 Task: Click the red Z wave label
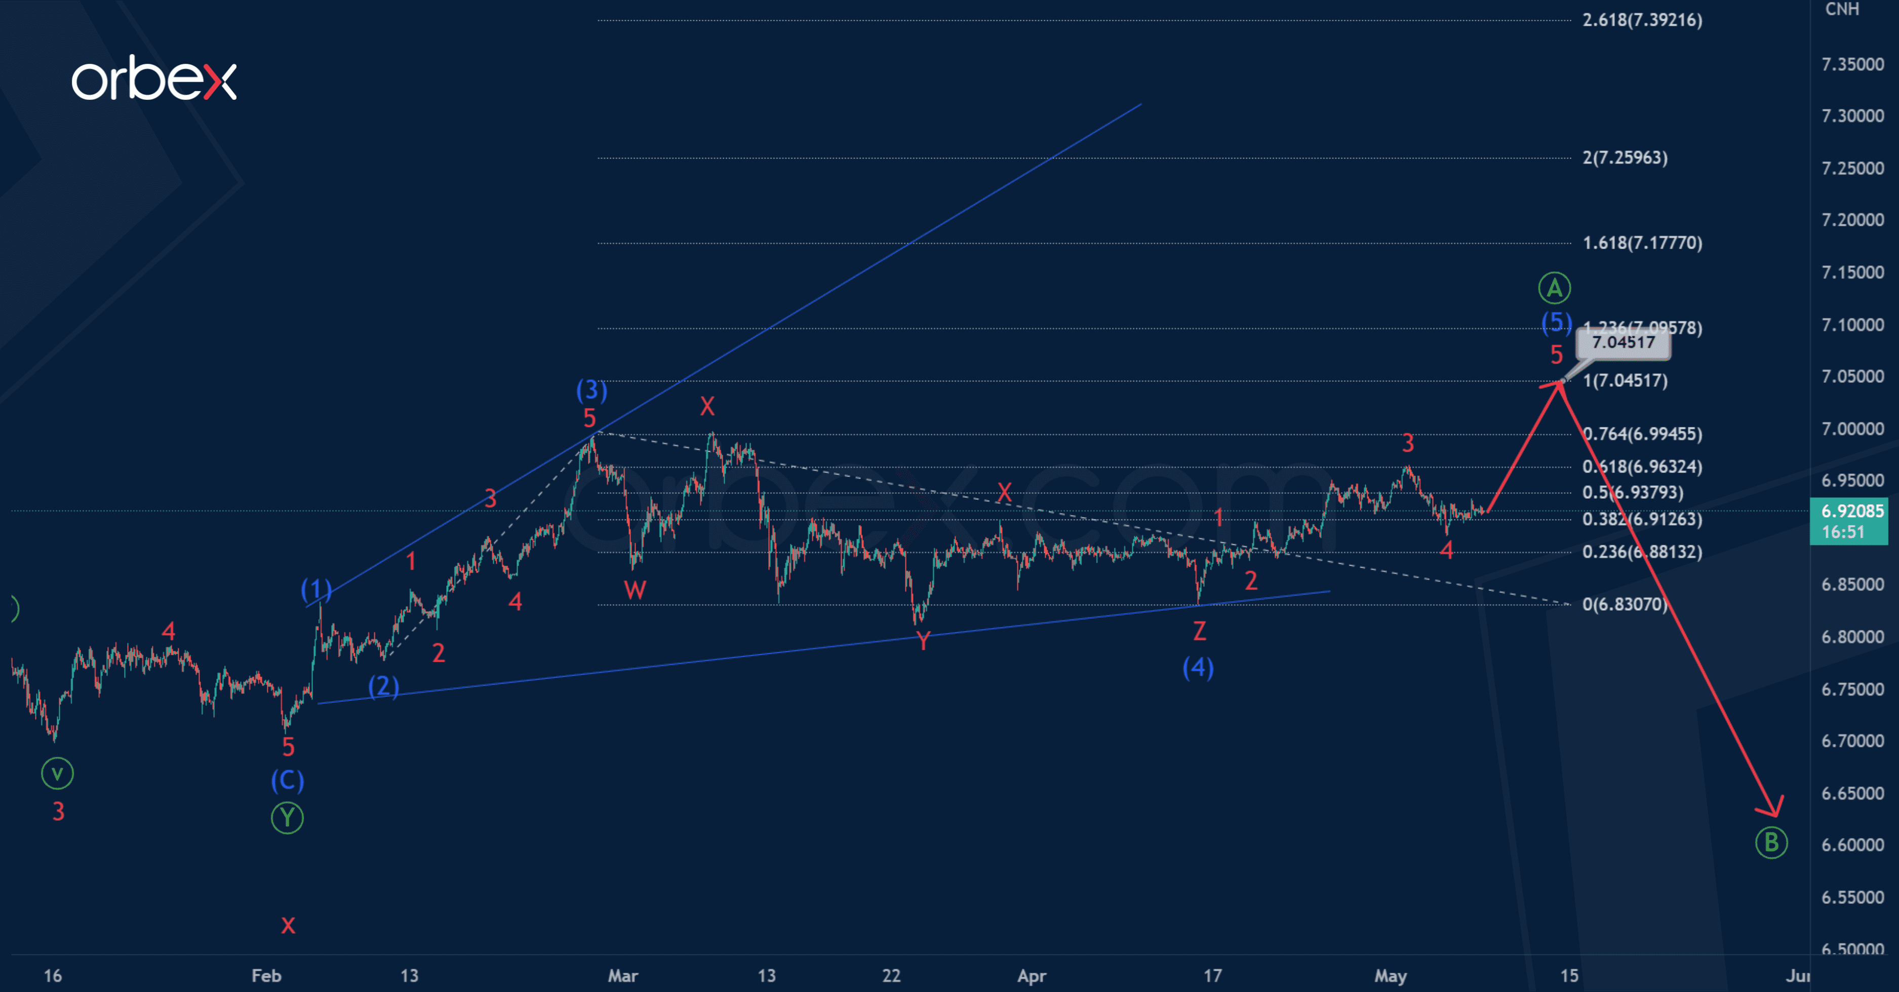[1199, 631]
